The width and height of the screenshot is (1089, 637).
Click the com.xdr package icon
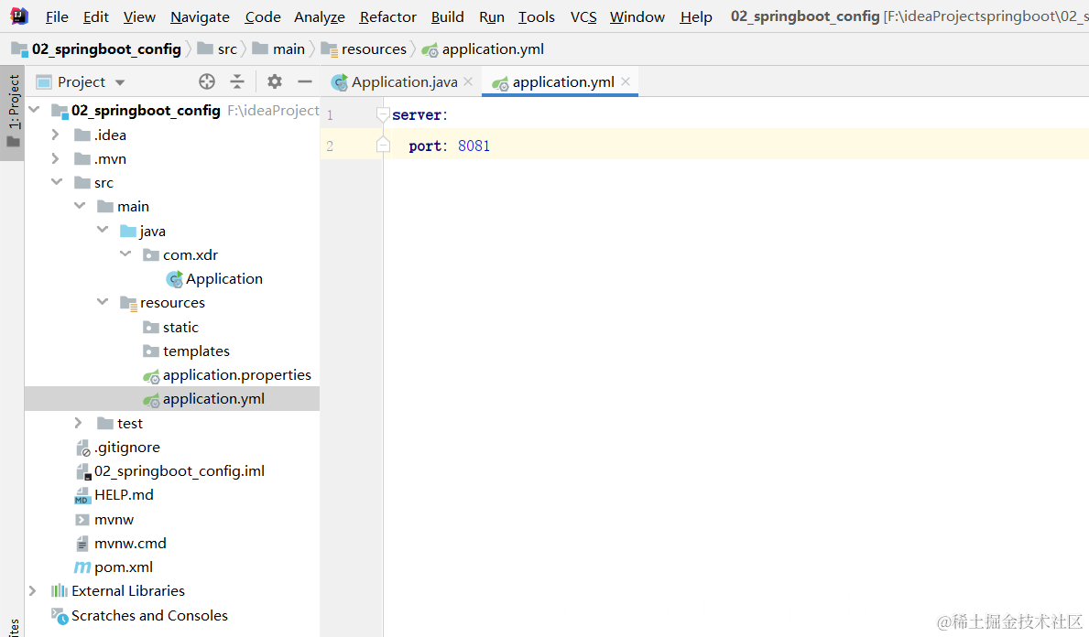coord(151,255)
